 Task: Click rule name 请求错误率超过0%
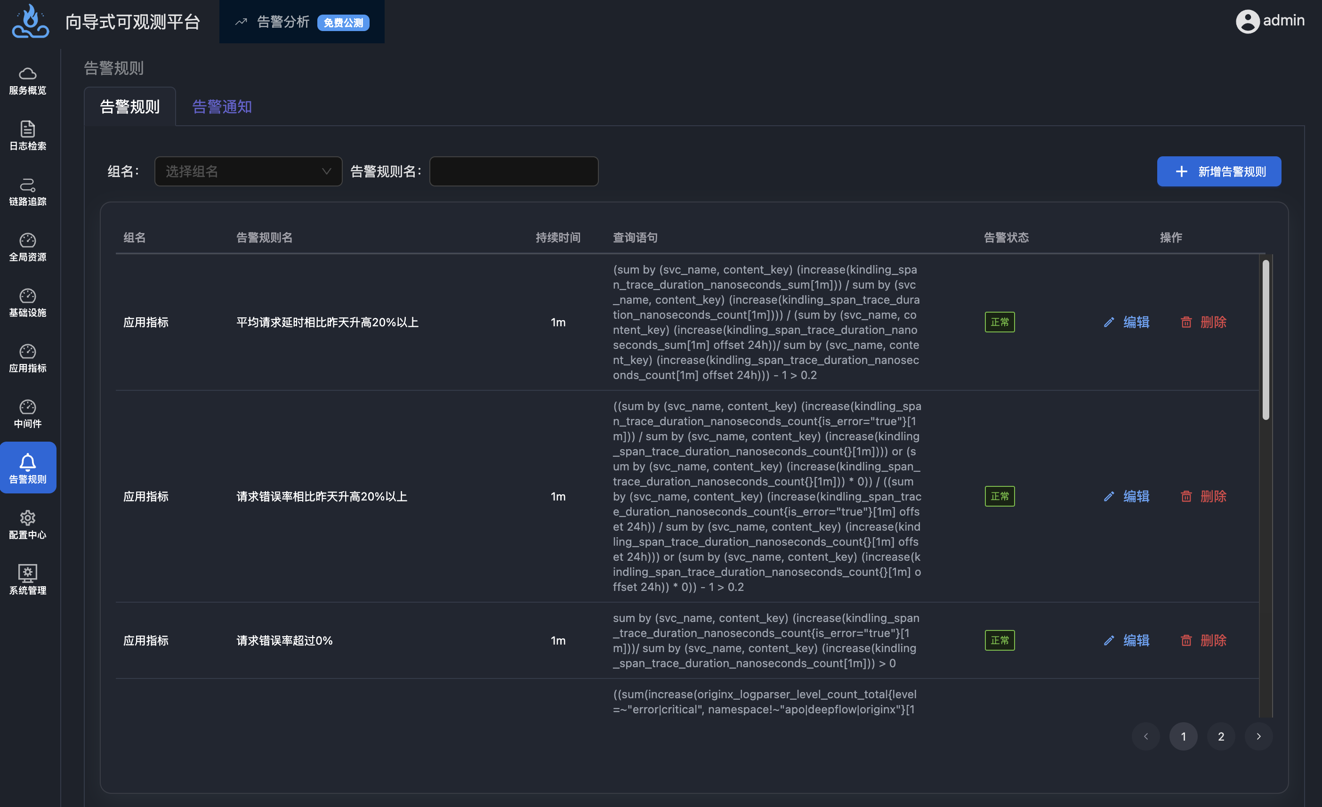click(x=284, y=640)
